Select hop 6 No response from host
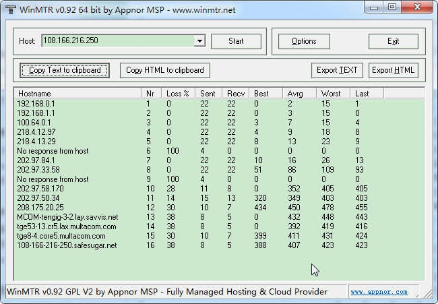The image size is (438, 304). 219,151
